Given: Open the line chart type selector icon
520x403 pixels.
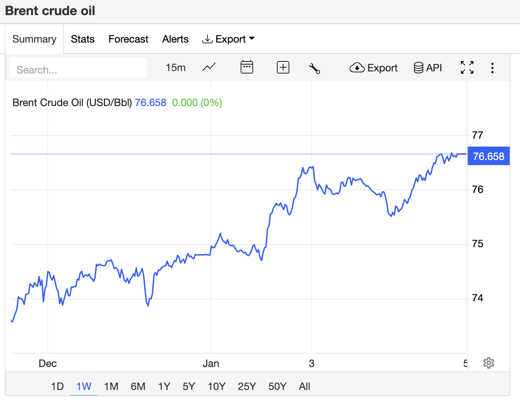Looking at the screenshot, I should [209, 67].
